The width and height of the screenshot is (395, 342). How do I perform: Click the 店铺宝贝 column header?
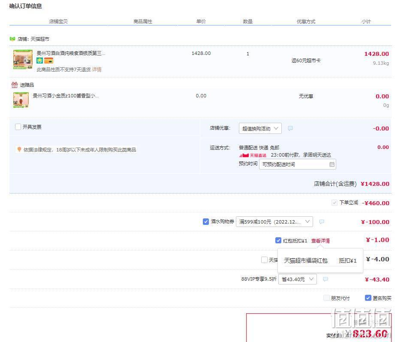click(x=58, y=21)
